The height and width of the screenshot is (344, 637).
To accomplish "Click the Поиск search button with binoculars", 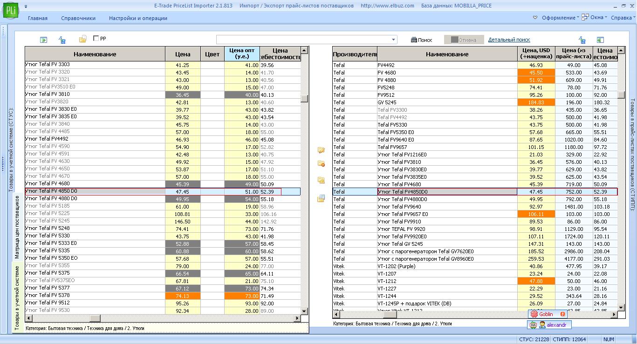I will point(422,40).
